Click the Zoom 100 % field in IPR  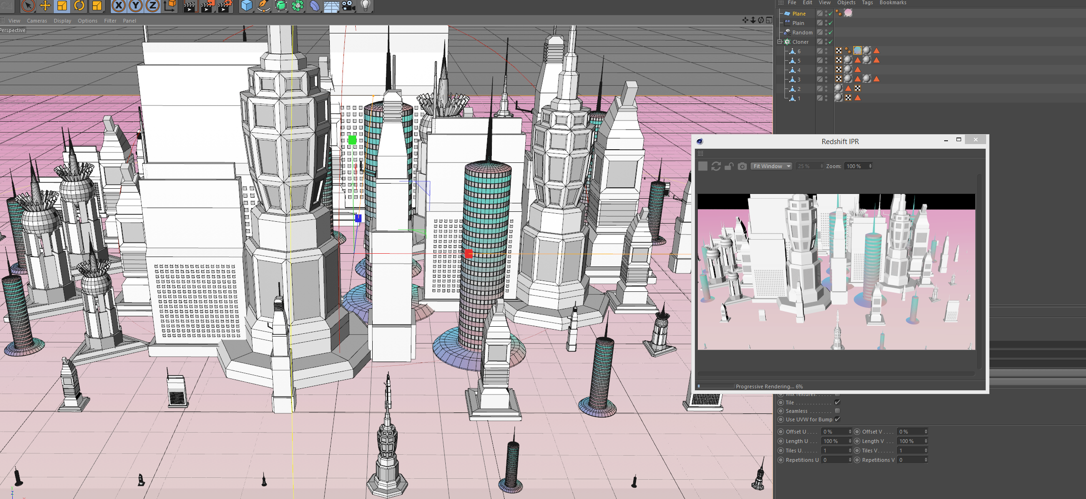coord(858,166)
